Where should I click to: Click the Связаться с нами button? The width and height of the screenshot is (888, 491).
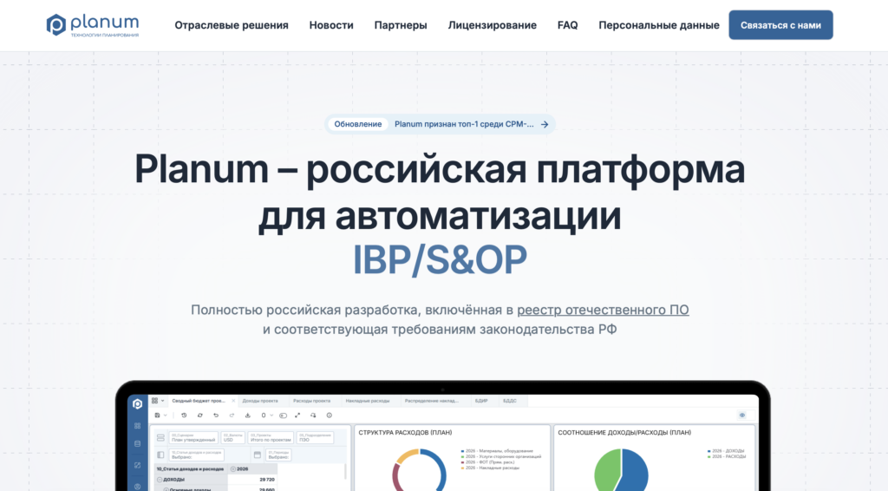pos(780,25)
